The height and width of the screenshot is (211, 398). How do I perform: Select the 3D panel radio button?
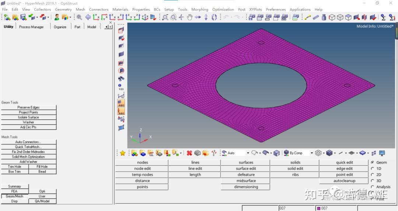pos(373,181)
